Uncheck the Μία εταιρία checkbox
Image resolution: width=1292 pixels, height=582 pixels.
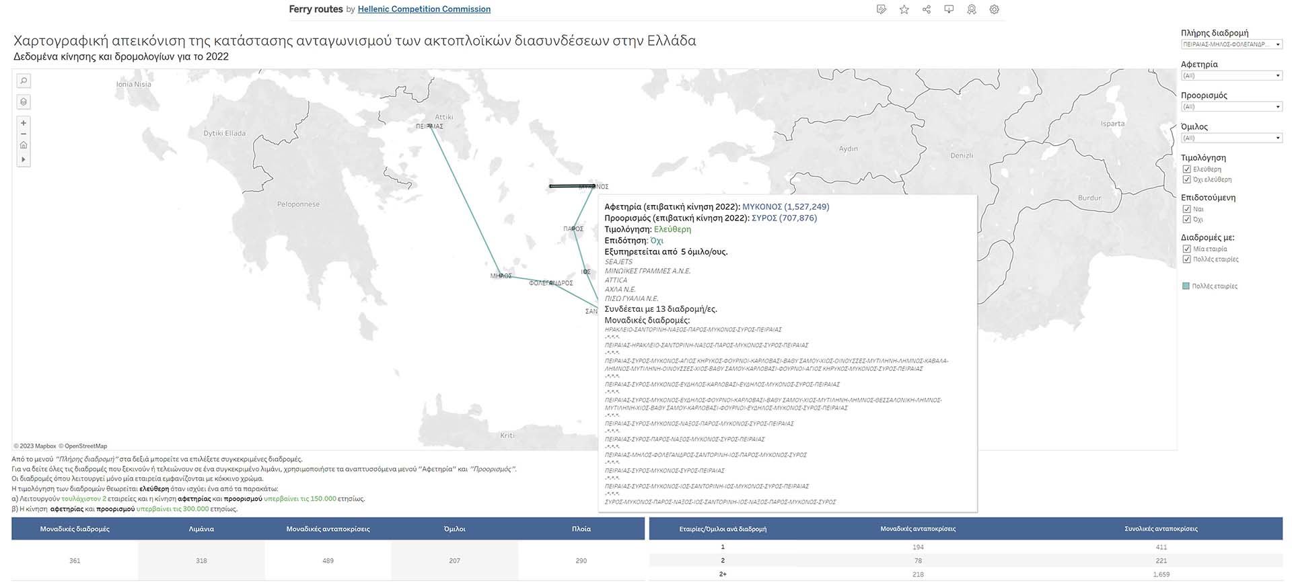pyautogui.click(x=1187, y=249)
